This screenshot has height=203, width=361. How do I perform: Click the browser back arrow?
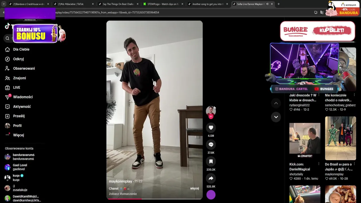pyautogui.click(x=4, y=12)
